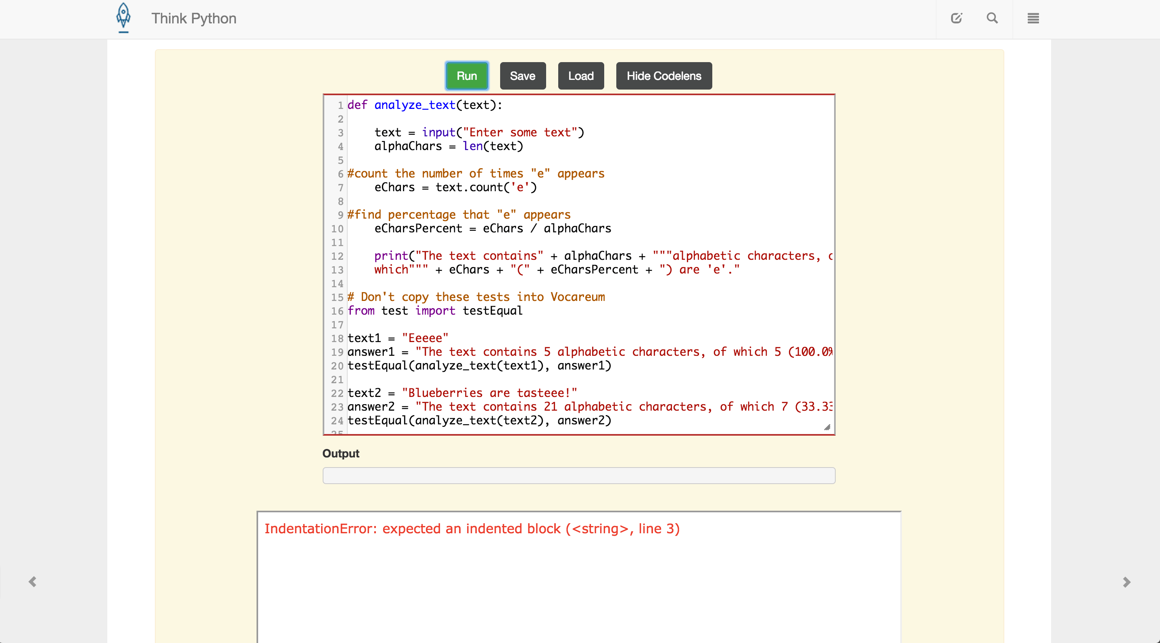Click the IndentationError message text
1160x643 pixels.
point(472,528)
